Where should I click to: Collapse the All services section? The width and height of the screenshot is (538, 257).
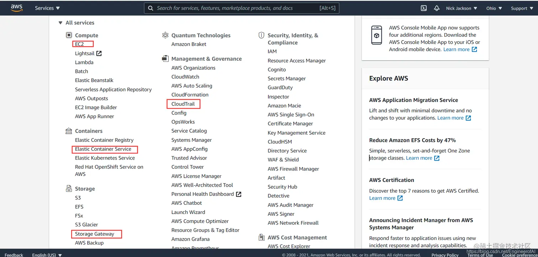[60, 23]
